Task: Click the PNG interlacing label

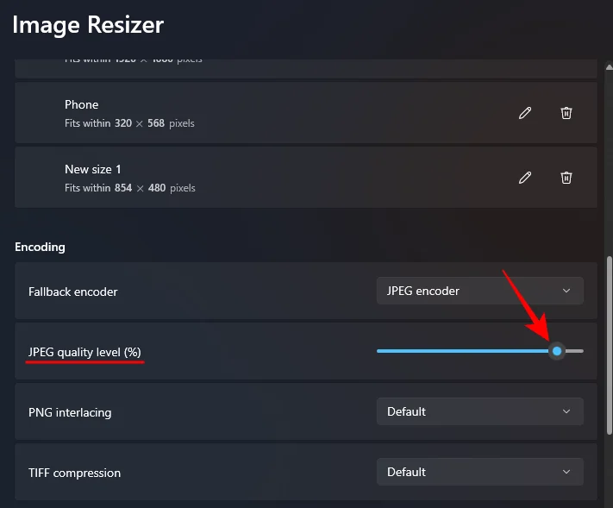Action: (x=70, y=412)
